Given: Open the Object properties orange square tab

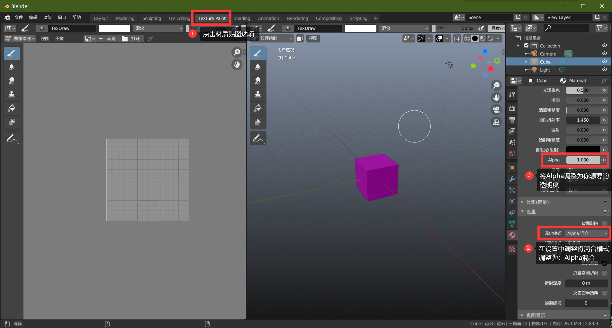Looking at the screenshot, I should point(512,168).
